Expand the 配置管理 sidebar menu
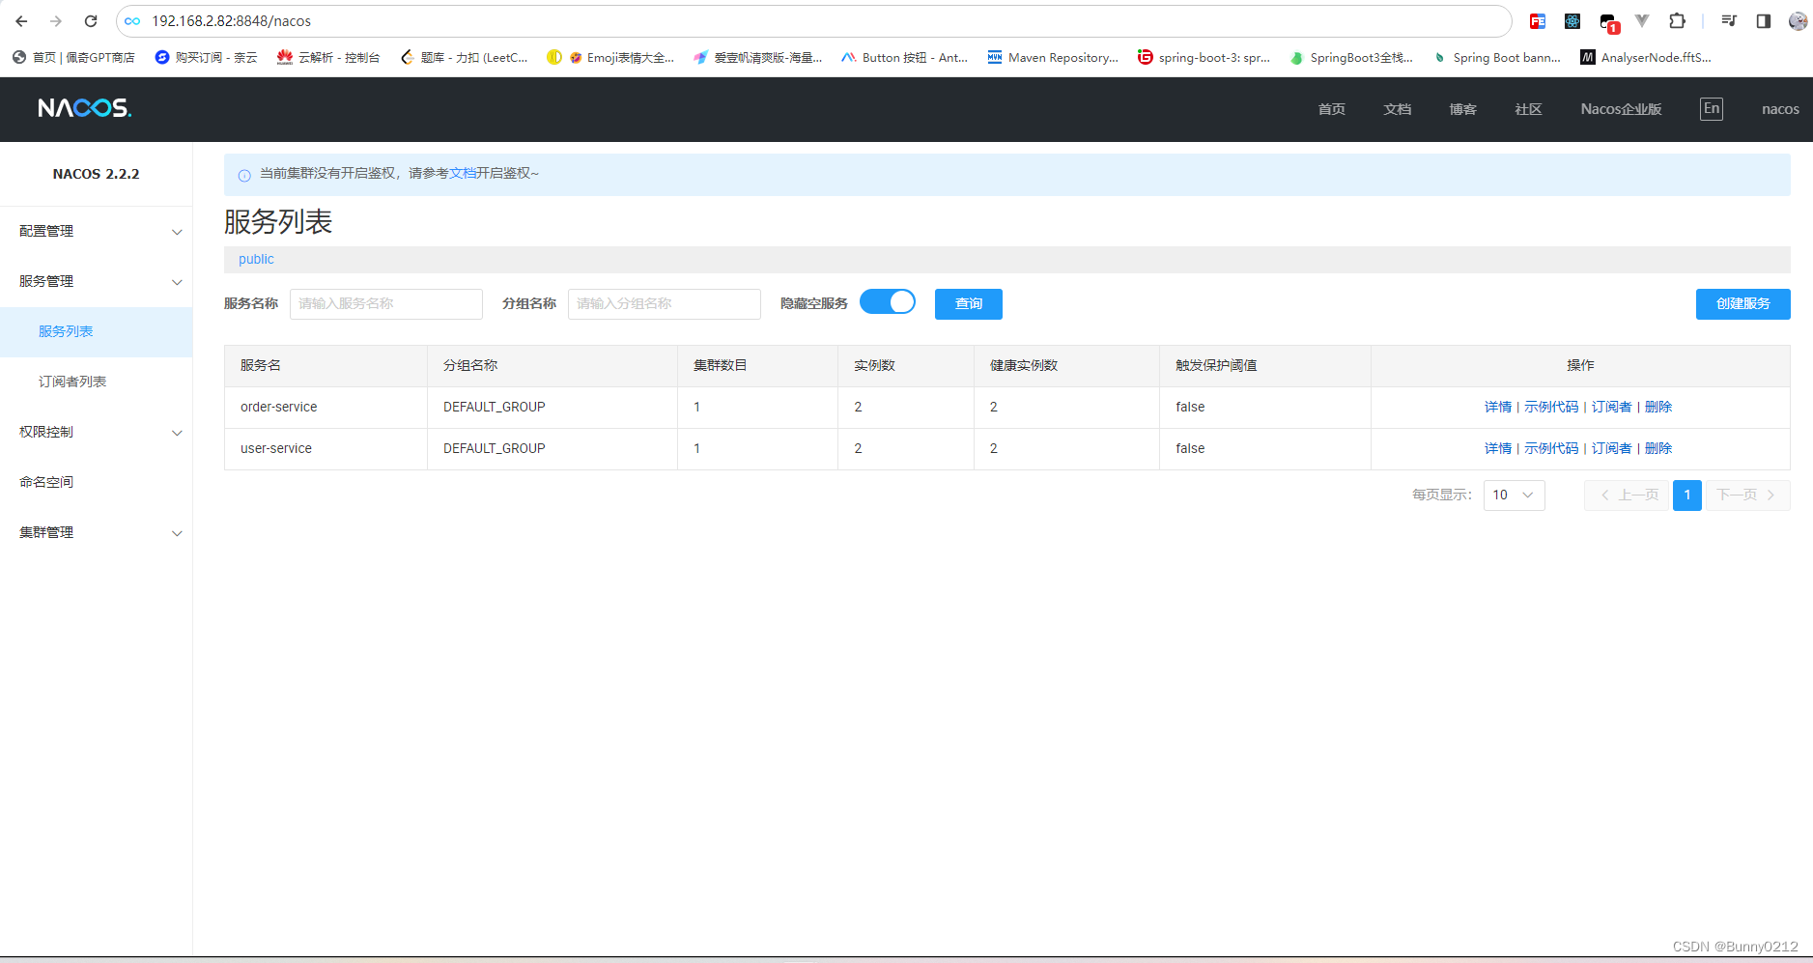Viewport: 1813px width, 963px height. coord(97,231)
